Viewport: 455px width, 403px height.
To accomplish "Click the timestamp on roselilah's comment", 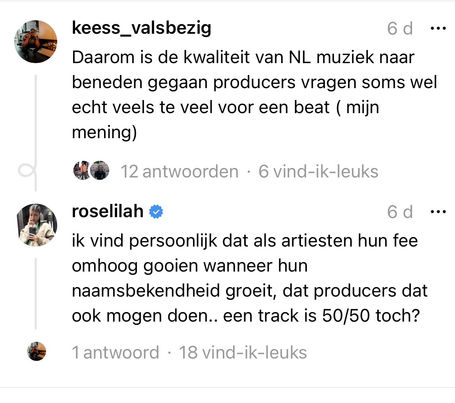I will (400, 212).
